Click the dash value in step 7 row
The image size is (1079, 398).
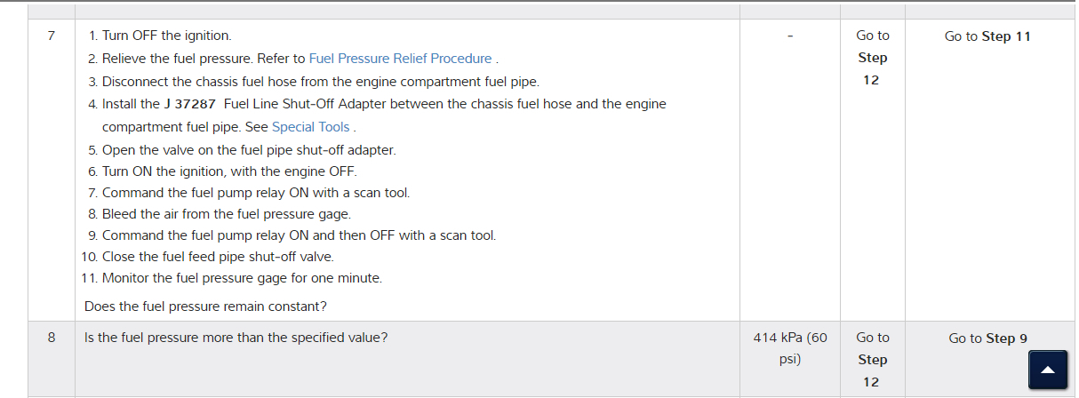point(789,36)
